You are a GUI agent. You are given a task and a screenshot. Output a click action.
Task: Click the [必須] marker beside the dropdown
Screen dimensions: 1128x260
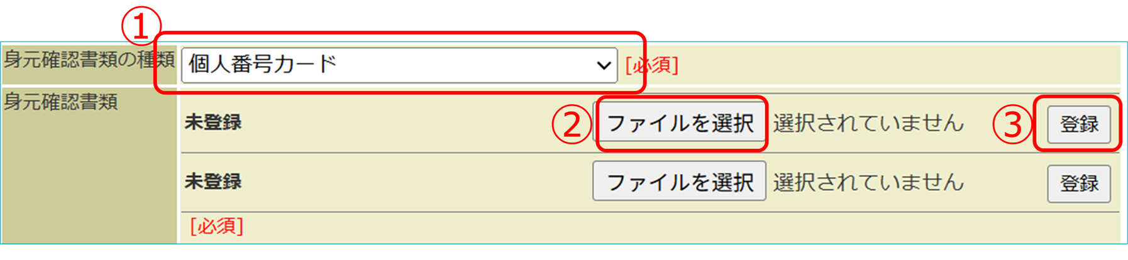coord(652,65)
